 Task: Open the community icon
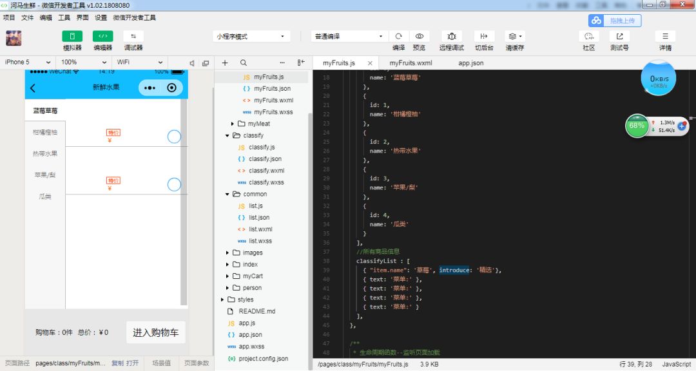pos(588,36)
